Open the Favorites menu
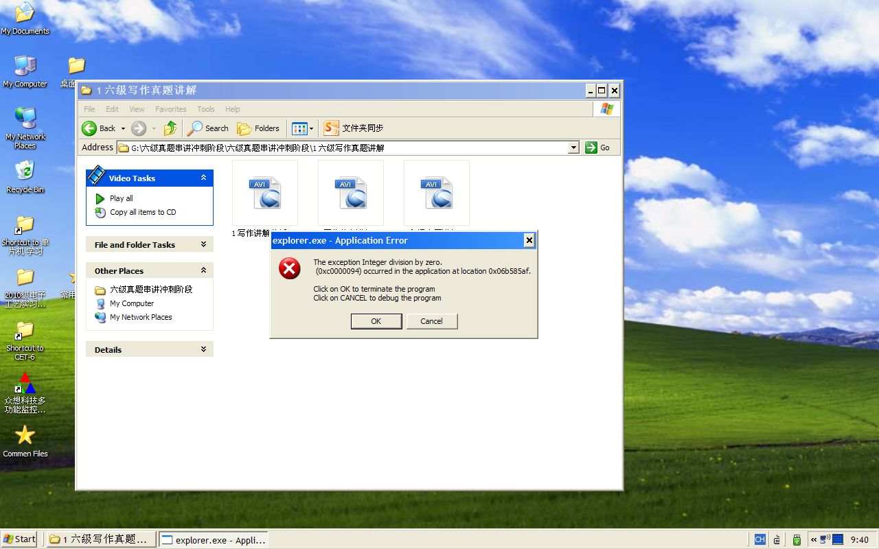879x549 pixels. coord(170,109)
